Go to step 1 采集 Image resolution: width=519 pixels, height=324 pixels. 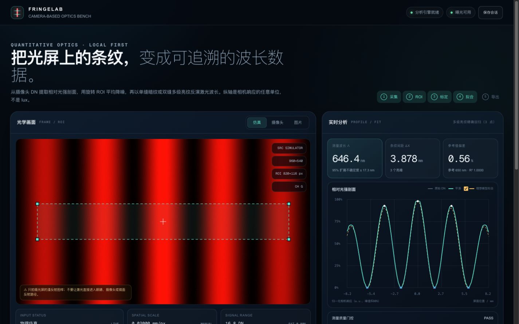[389, 97]
